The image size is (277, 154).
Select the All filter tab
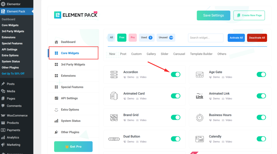pyautogui.click(x=111, y=37)
